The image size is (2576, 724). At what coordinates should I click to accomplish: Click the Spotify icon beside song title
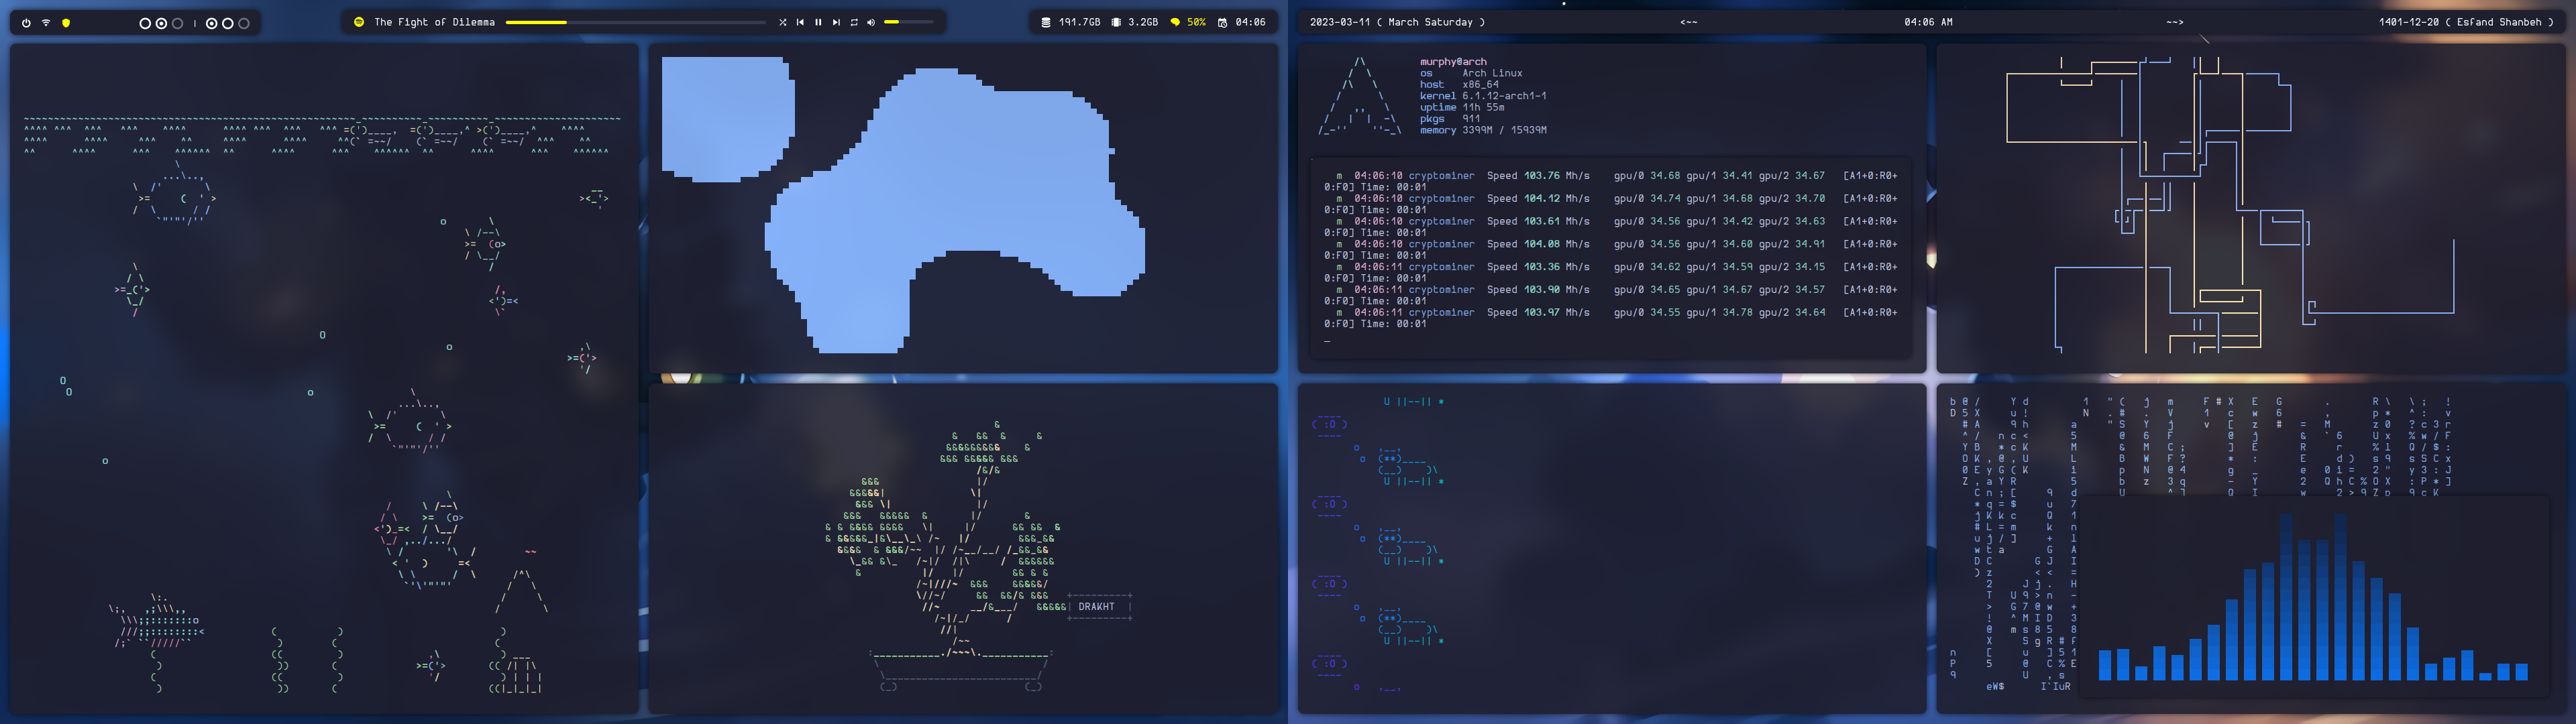359,22
